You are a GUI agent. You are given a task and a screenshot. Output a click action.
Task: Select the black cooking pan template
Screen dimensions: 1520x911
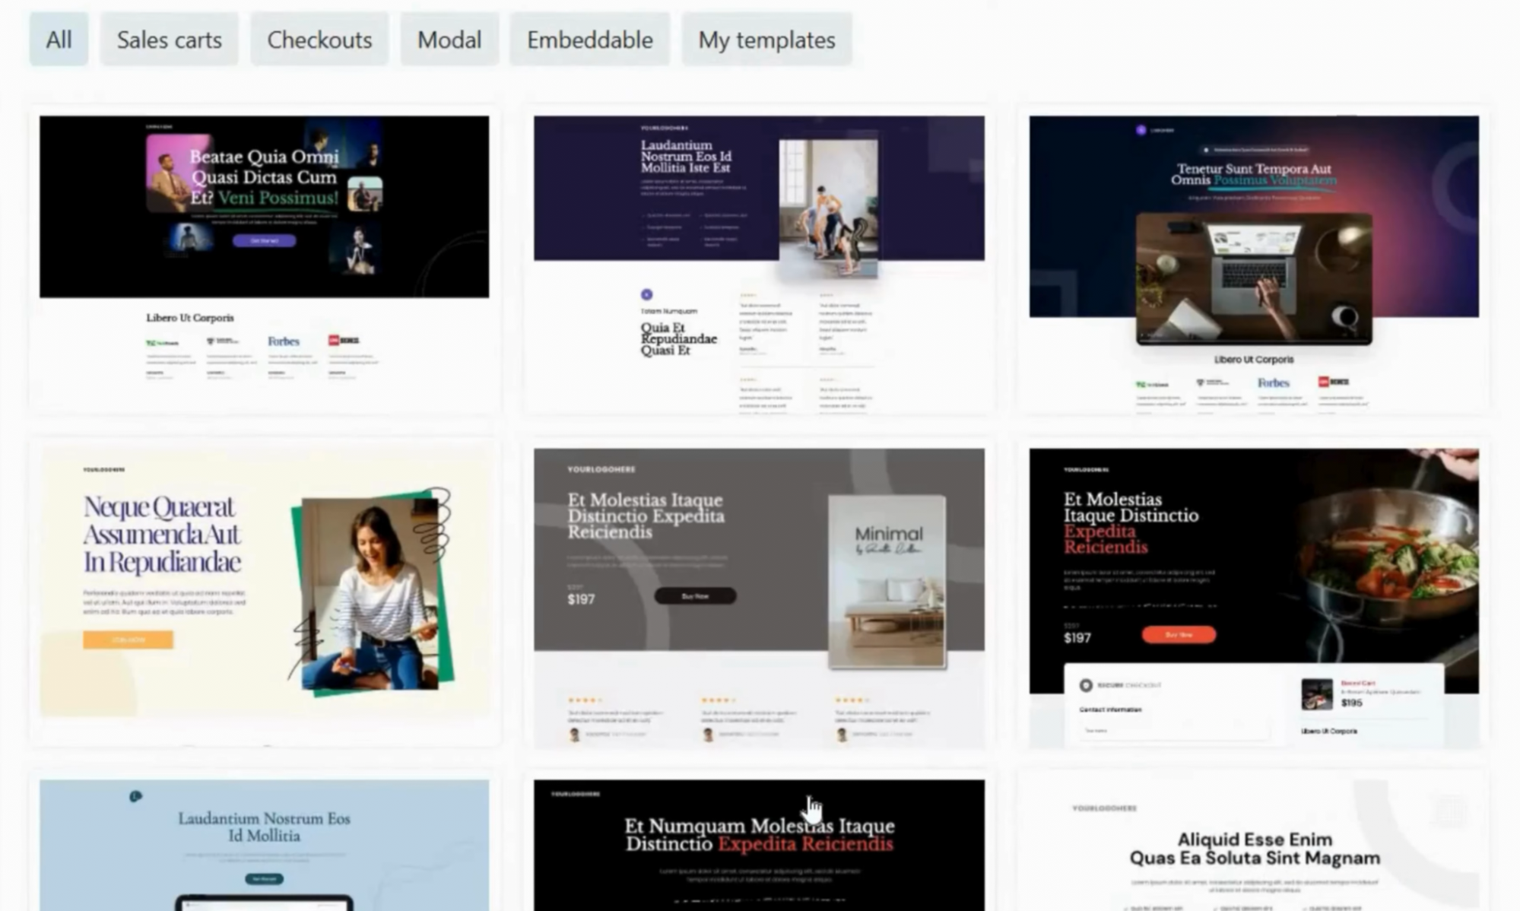pyautogui.click(x=1253, y=593)
